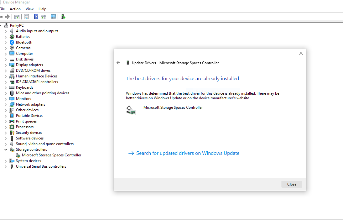Expand the IDE ATA/ATAPI controllers node

click(x=6, y=82)
